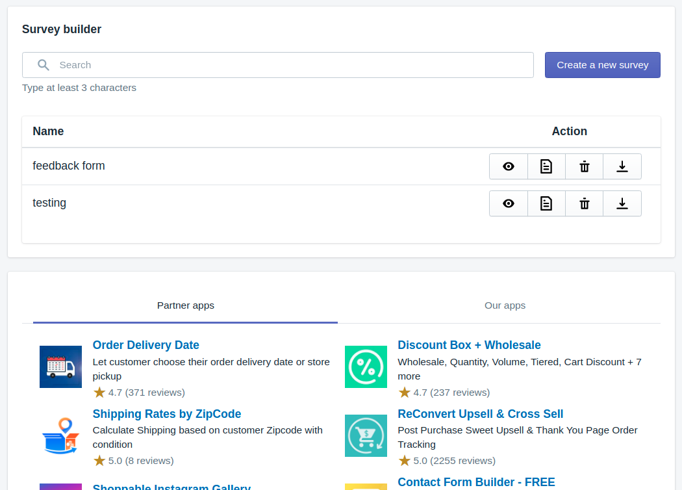
Task: Select the testing survey name
Action: 49,203
